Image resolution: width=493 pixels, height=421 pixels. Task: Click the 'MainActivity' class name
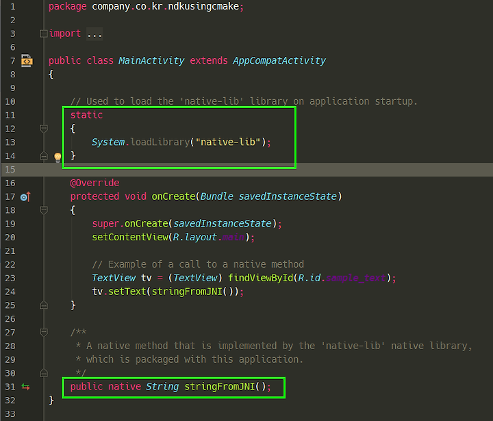coord(151,60)
